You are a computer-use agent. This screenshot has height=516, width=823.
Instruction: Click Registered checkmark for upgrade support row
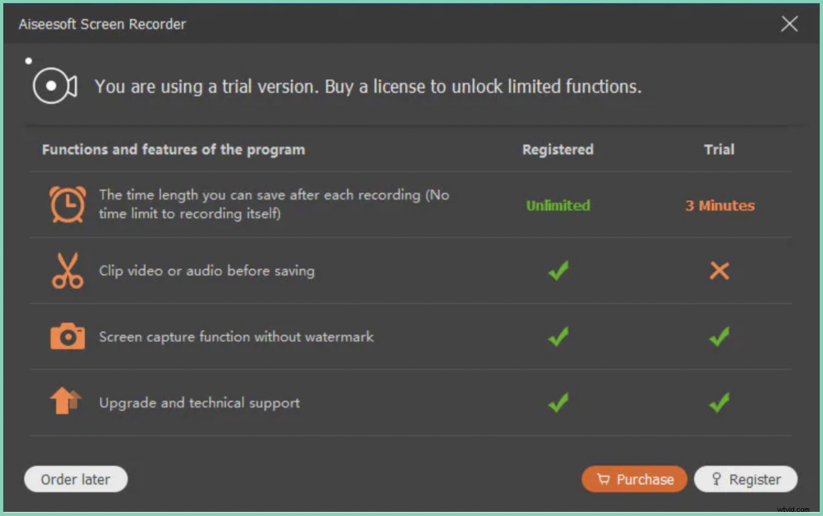point(558,403)
